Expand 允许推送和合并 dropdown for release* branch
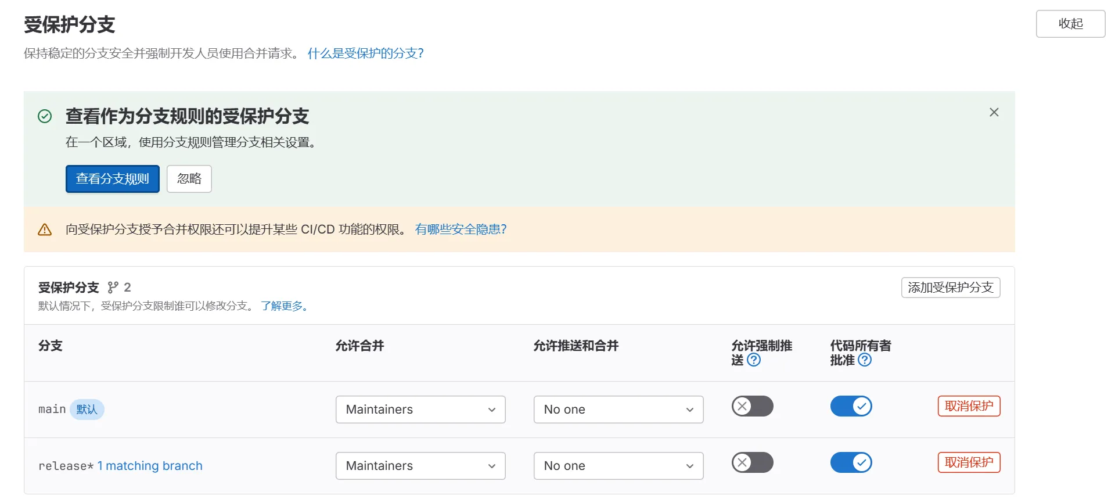1115x499 pixels. coord(618,466)
